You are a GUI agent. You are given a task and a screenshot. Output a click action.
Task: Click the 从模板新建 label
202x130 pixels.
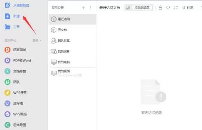point(21,5)
